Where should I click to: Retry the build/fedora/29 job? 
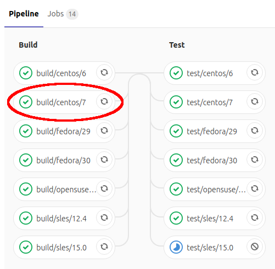click(x=104, y=131)
